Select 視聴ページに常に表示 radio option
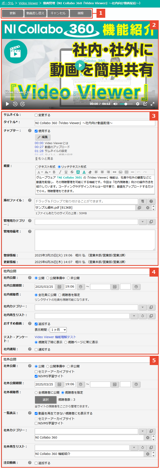 [66, 342]
